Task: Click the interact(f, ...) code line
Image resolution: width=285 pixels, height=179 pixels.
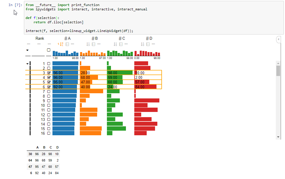Action: [80, 31]
